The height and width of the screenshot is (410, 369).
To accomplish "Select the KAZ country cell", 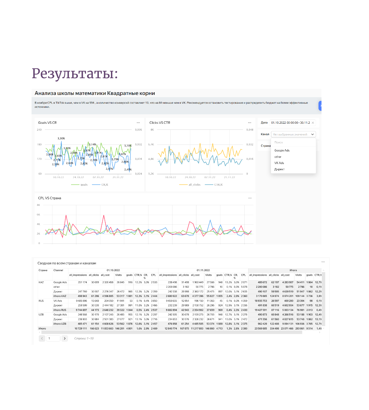I will click(41, 282).
